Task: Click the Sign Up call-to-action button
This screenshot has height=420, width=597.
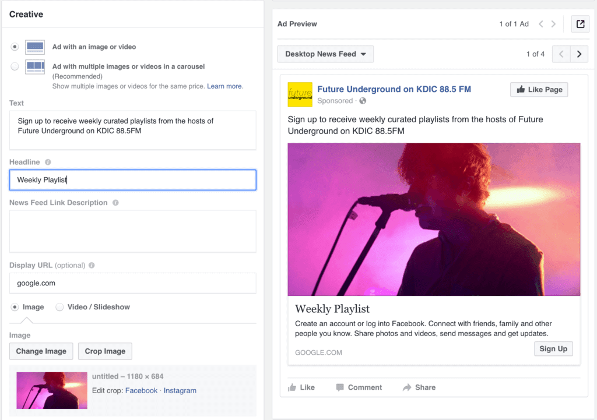Action: click(553, 348)
